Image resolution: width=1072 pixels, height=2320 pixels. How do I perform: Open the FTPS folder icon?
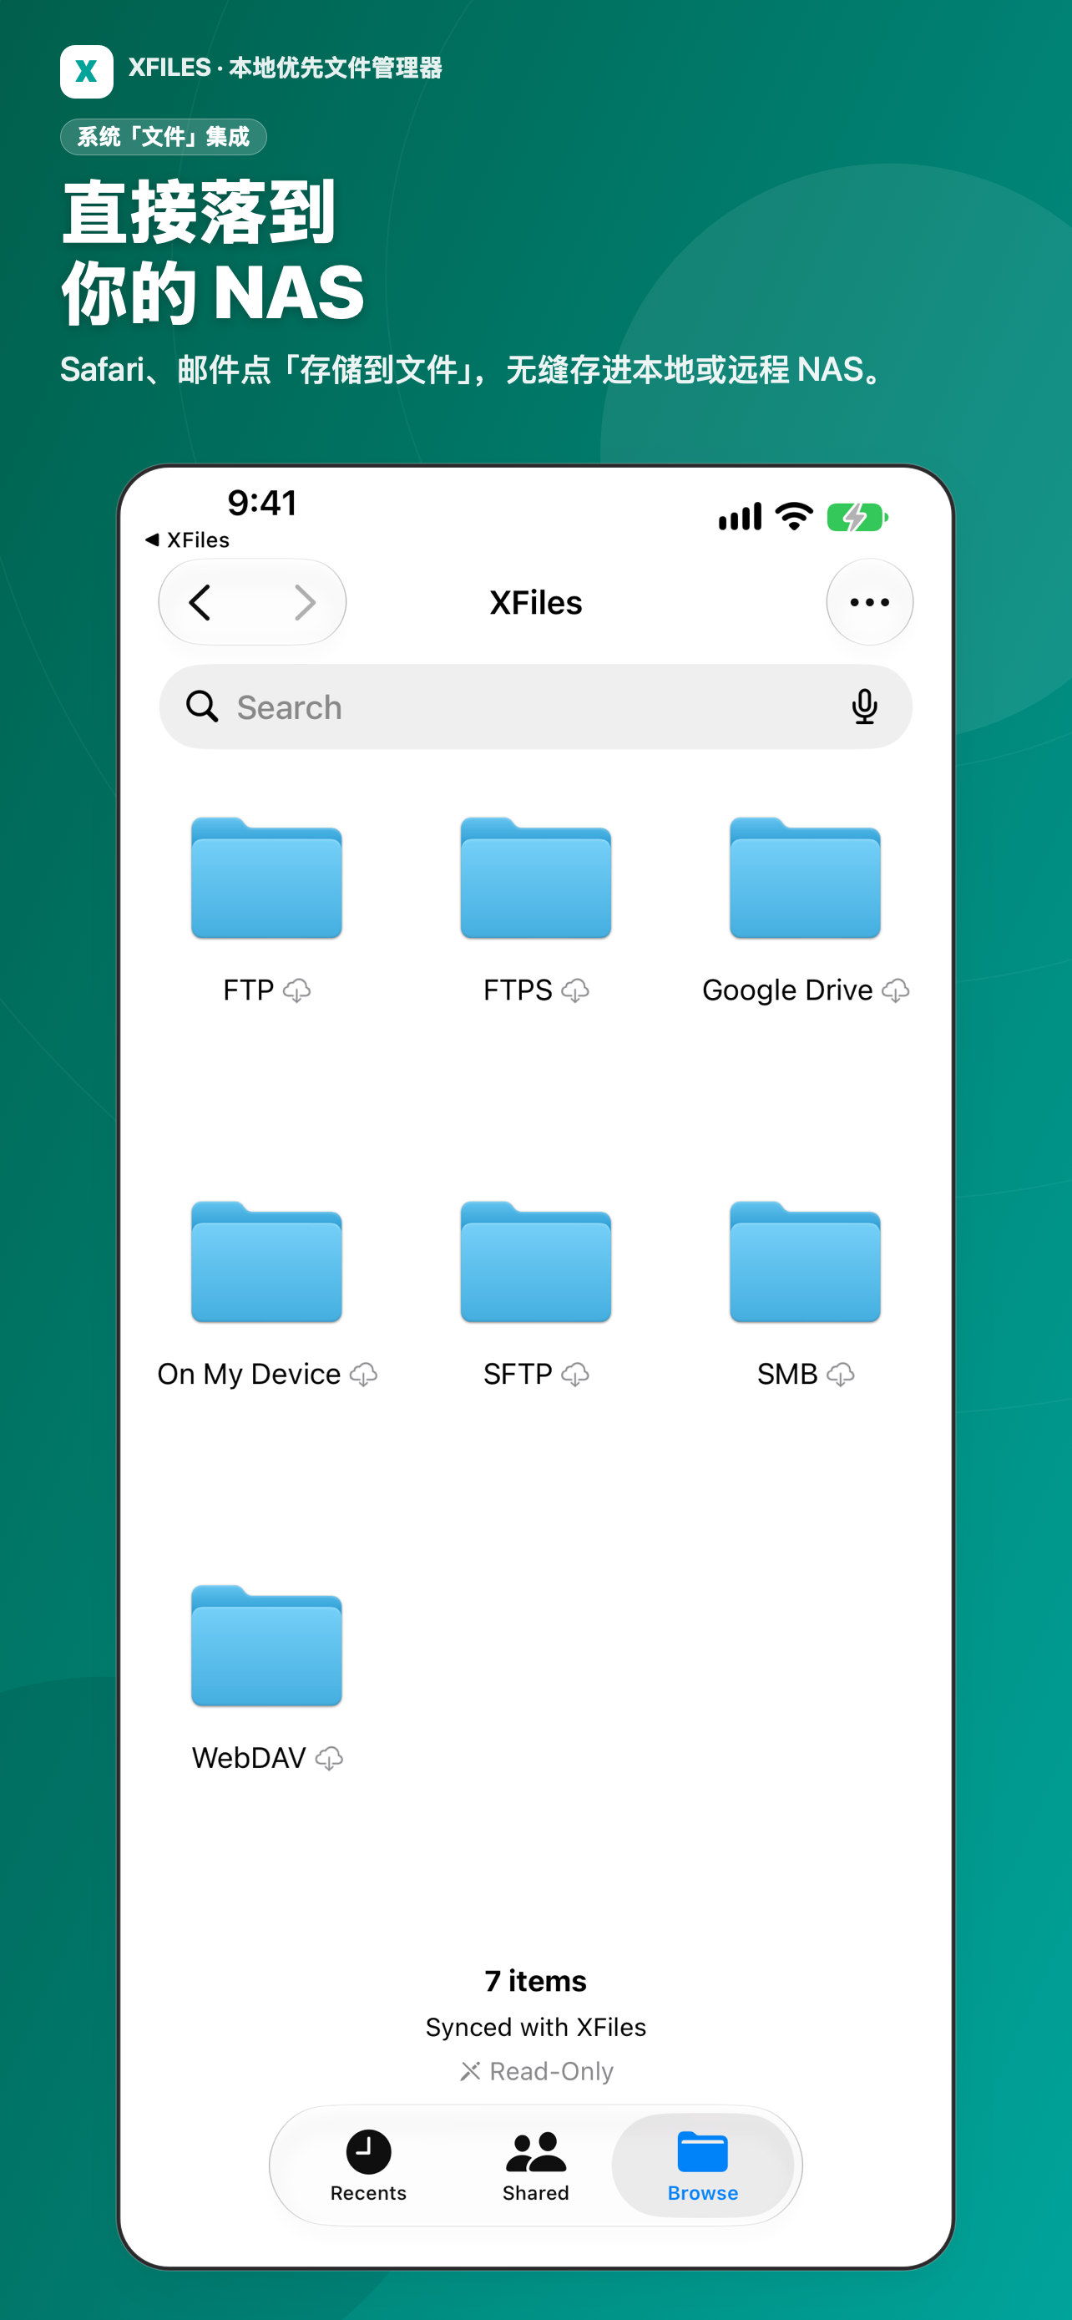pos(535,878)
